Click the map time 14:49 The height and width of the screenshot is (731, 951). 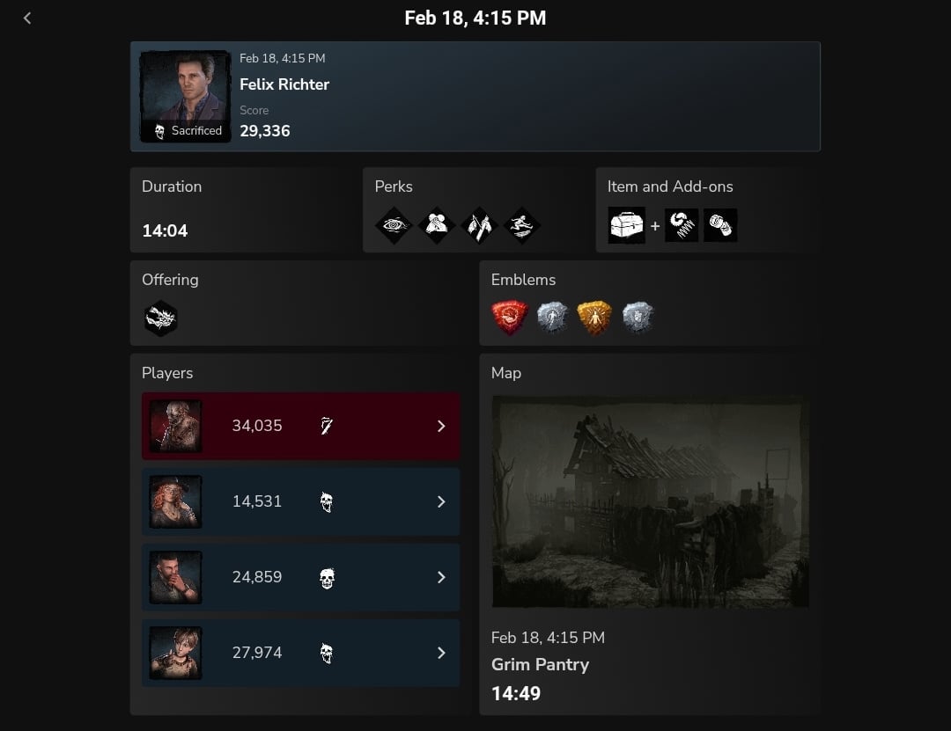pyautogui.click(x=515, y=693)
